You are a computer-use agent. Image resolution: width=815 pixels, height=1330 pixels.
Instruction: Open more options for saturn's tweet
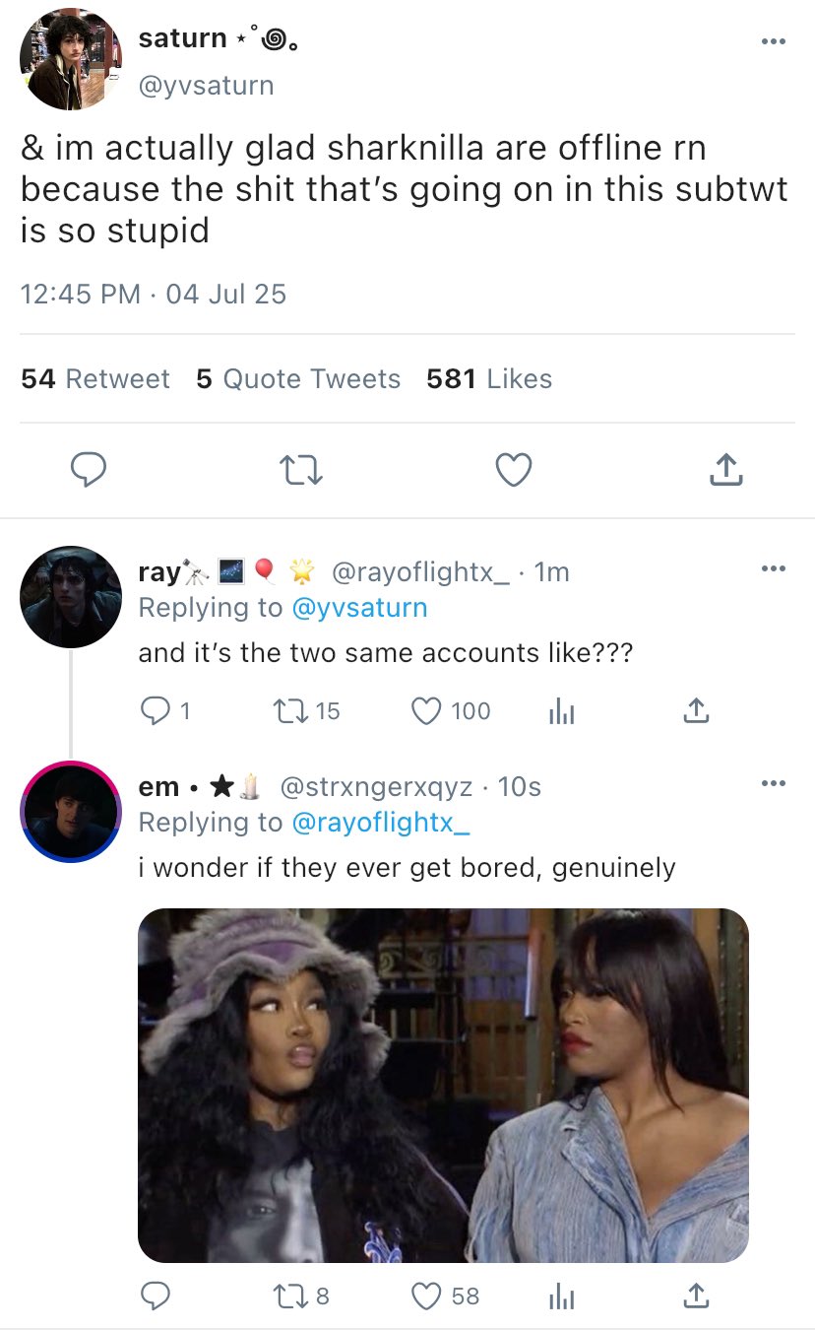click(774, 41)
